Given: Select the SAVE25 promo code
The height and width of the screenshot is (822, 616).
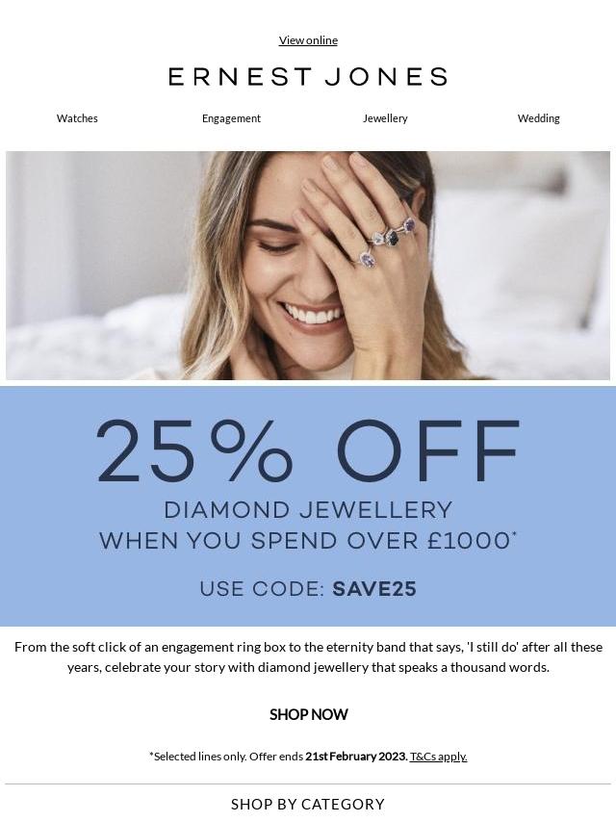Looking at the screenshot, I should (374, 589).
